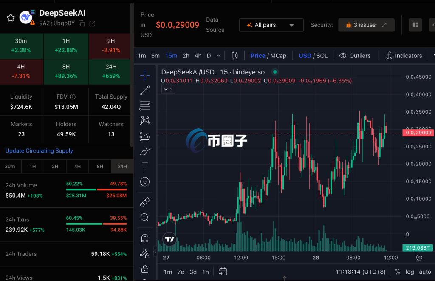Select the brush drawing tool
The width and height of the screenshot is (435, 281).
[145, 151]
